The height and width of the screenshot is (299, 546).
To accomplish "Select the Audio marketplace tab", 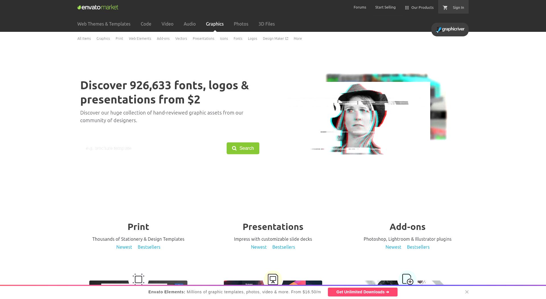I will pyautogui.click(x=189, y=24).
